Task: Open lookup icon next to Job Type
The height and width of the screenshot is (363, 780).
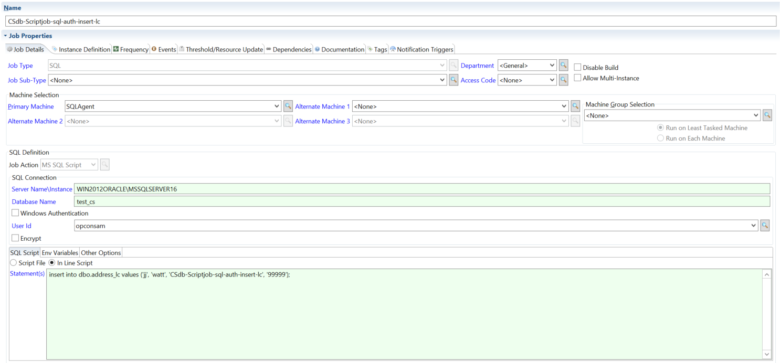Action: [x=454, y=66]
